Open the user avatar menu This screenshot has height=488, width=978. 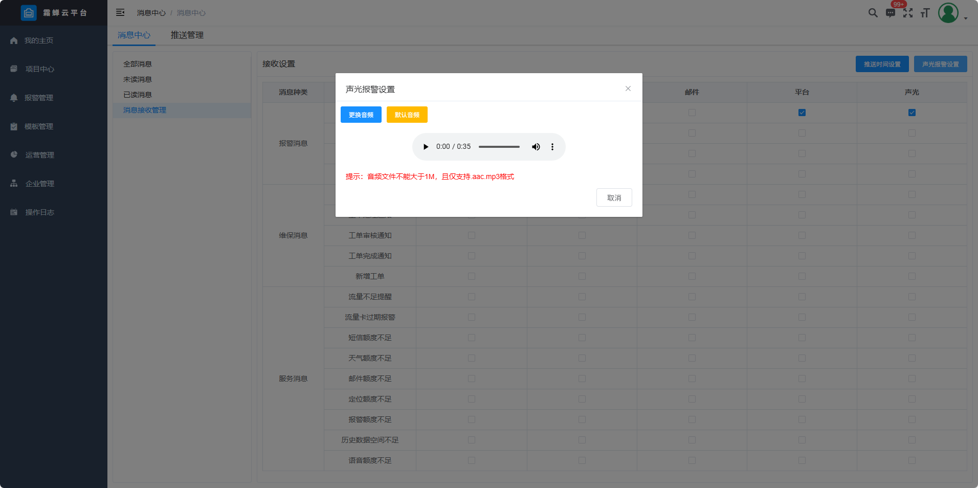point(948,13)
